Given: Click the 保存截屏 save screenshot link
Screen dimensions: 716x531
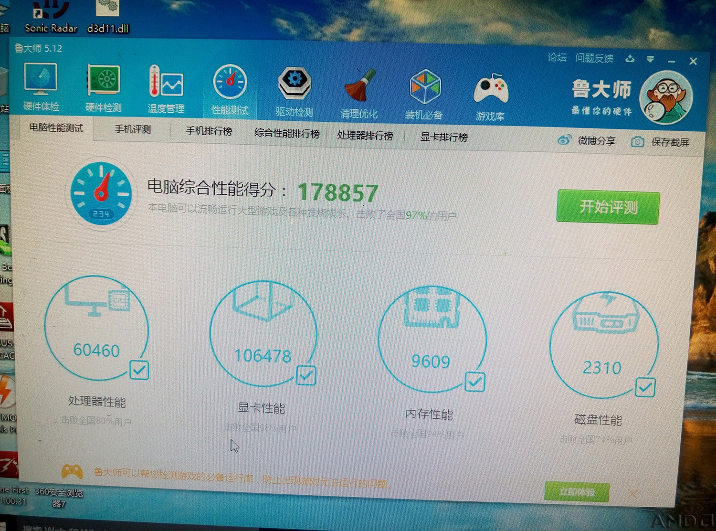Looking at the screenshot, I should pyautogui.click(x=670, y=142).
